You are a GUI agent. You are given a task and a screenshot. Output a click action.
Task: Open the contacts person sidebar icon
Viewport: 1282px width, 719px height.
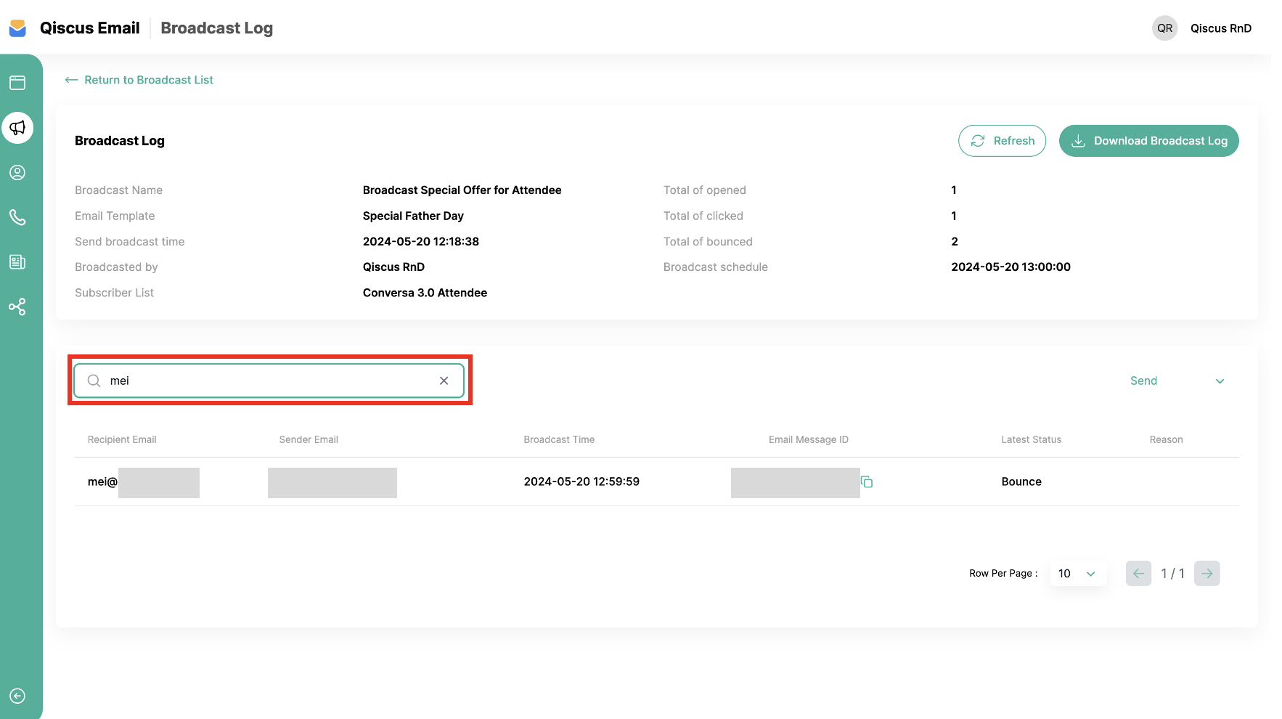pyautogui.click(x=17, y=173)
